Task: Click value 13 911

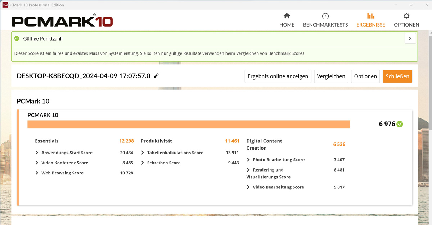Action: point(232,153)
